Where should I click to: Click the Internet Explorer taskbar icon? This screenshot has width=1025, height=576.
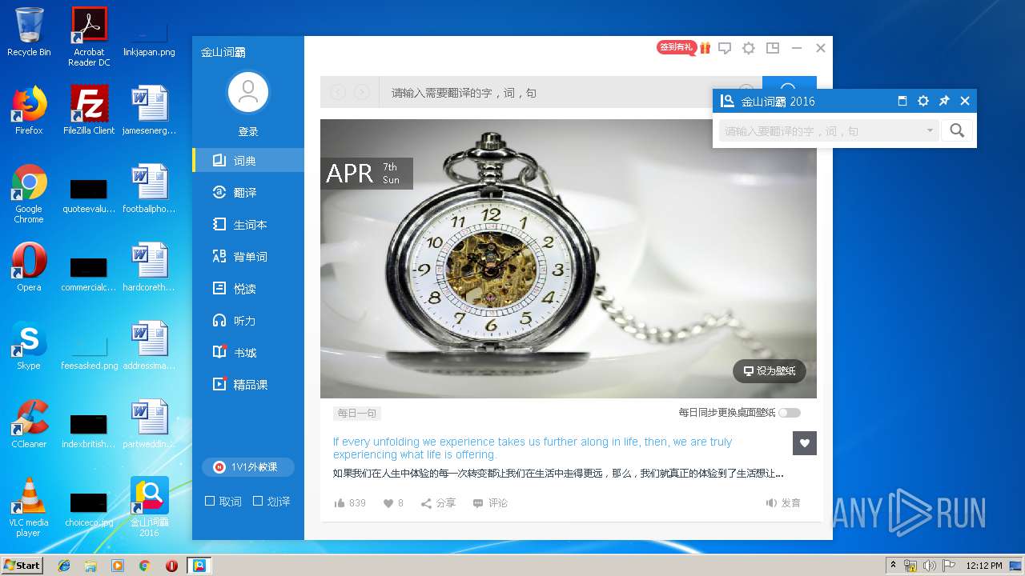tap(64, 566)
